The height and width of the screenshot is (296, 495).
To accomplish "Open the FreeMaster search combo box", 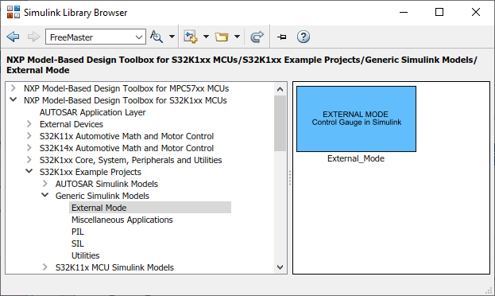I will coord(95,37).
